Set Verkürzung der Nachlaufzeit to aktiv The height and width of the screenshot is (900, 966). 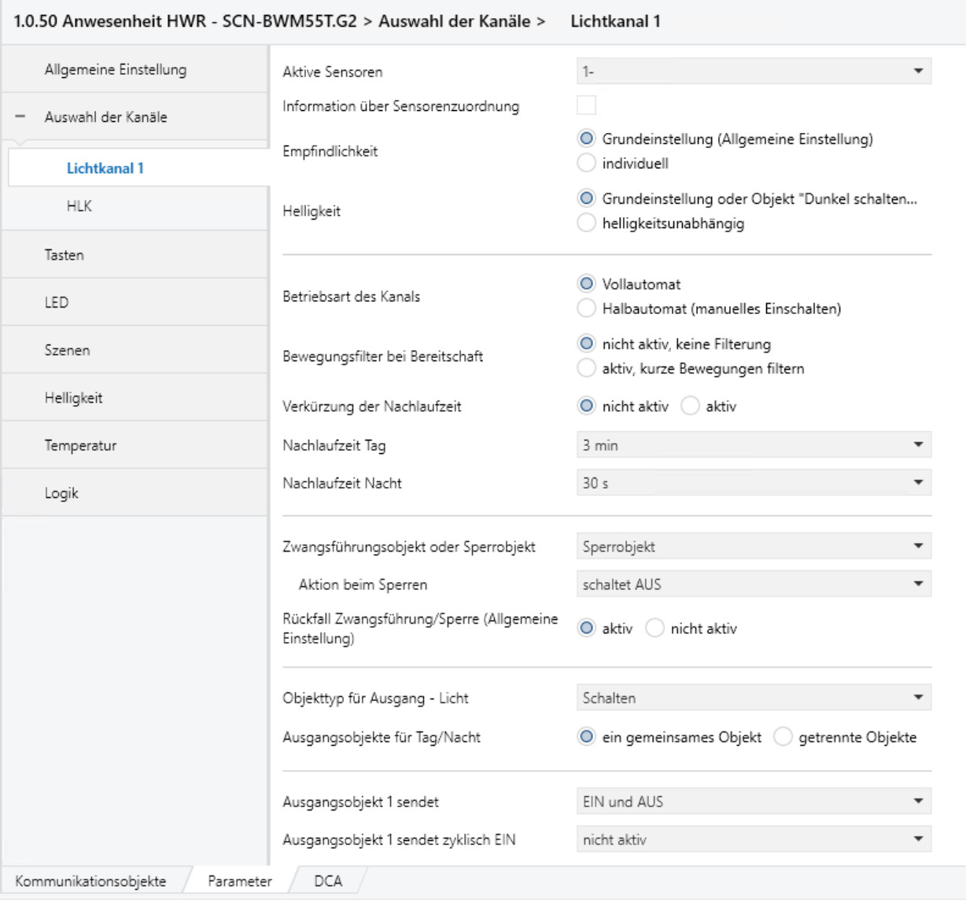pos(690,407)
